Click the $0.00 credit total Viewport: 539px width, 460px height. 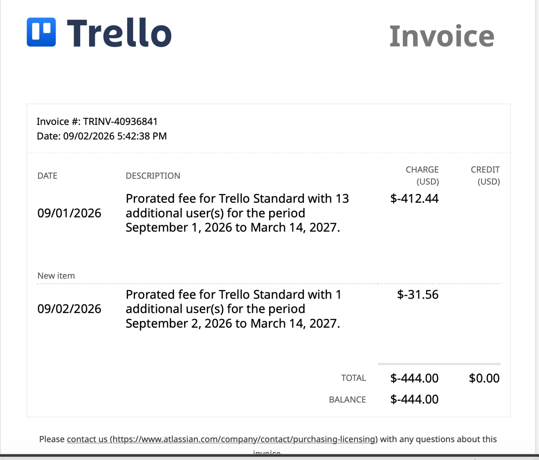[484, 378]
